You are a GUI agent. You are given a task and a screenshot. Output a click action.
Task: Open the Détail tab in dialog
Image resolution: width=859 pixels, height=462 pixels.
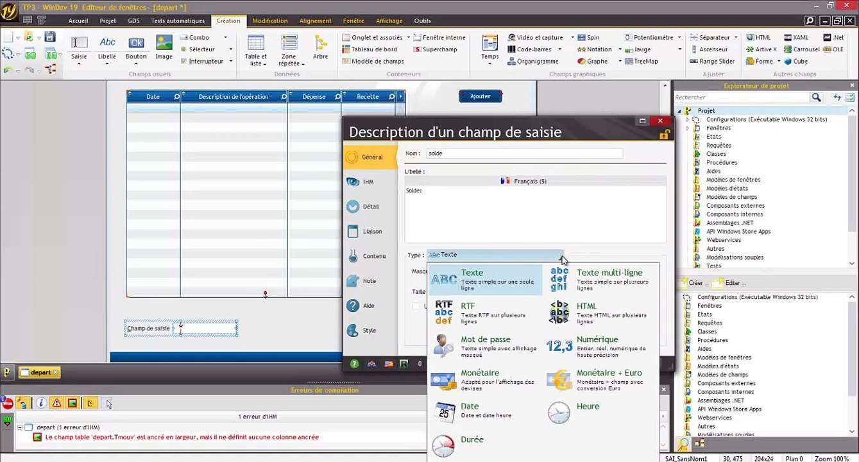[370, 207]
